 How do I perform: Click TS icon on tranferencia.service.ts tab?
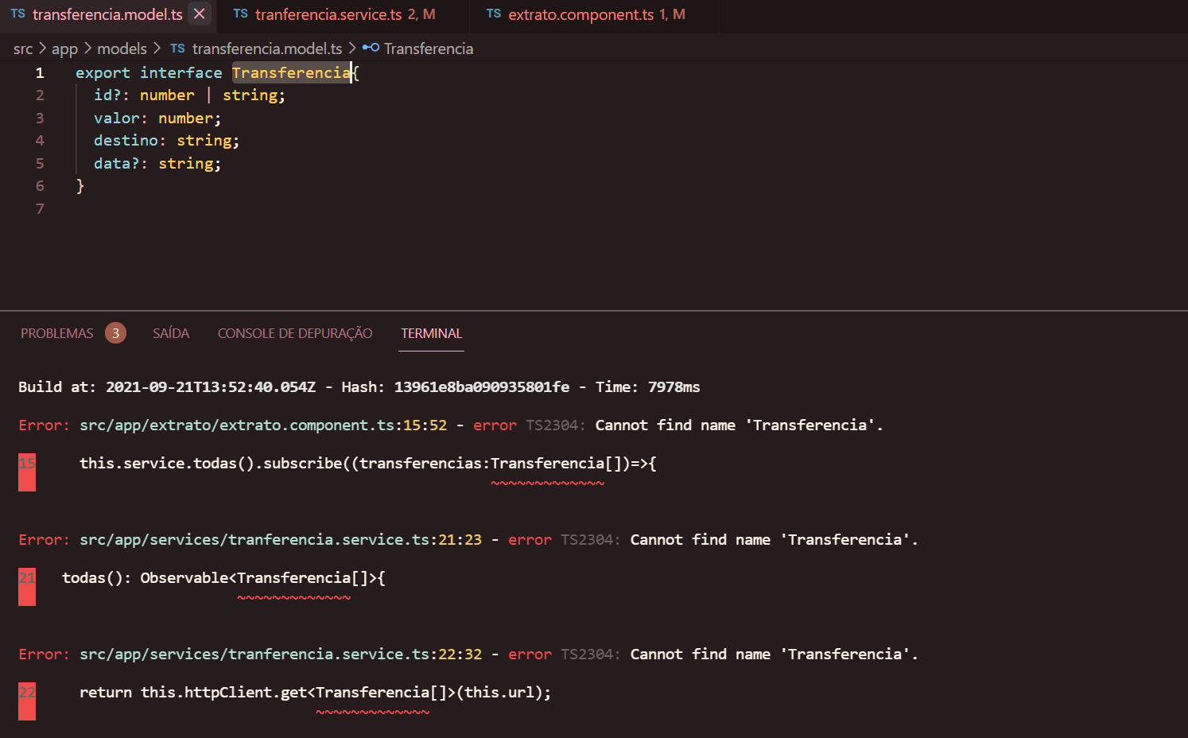tap(241, 14)
